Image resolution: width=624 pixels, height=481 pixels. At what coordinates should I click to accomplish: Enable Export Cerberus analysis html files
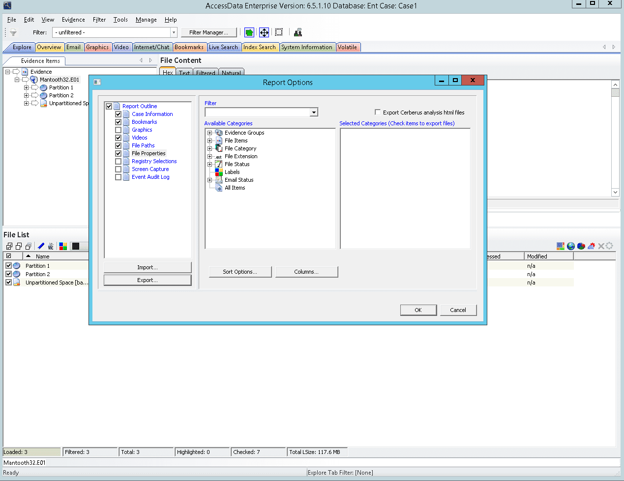378,113
